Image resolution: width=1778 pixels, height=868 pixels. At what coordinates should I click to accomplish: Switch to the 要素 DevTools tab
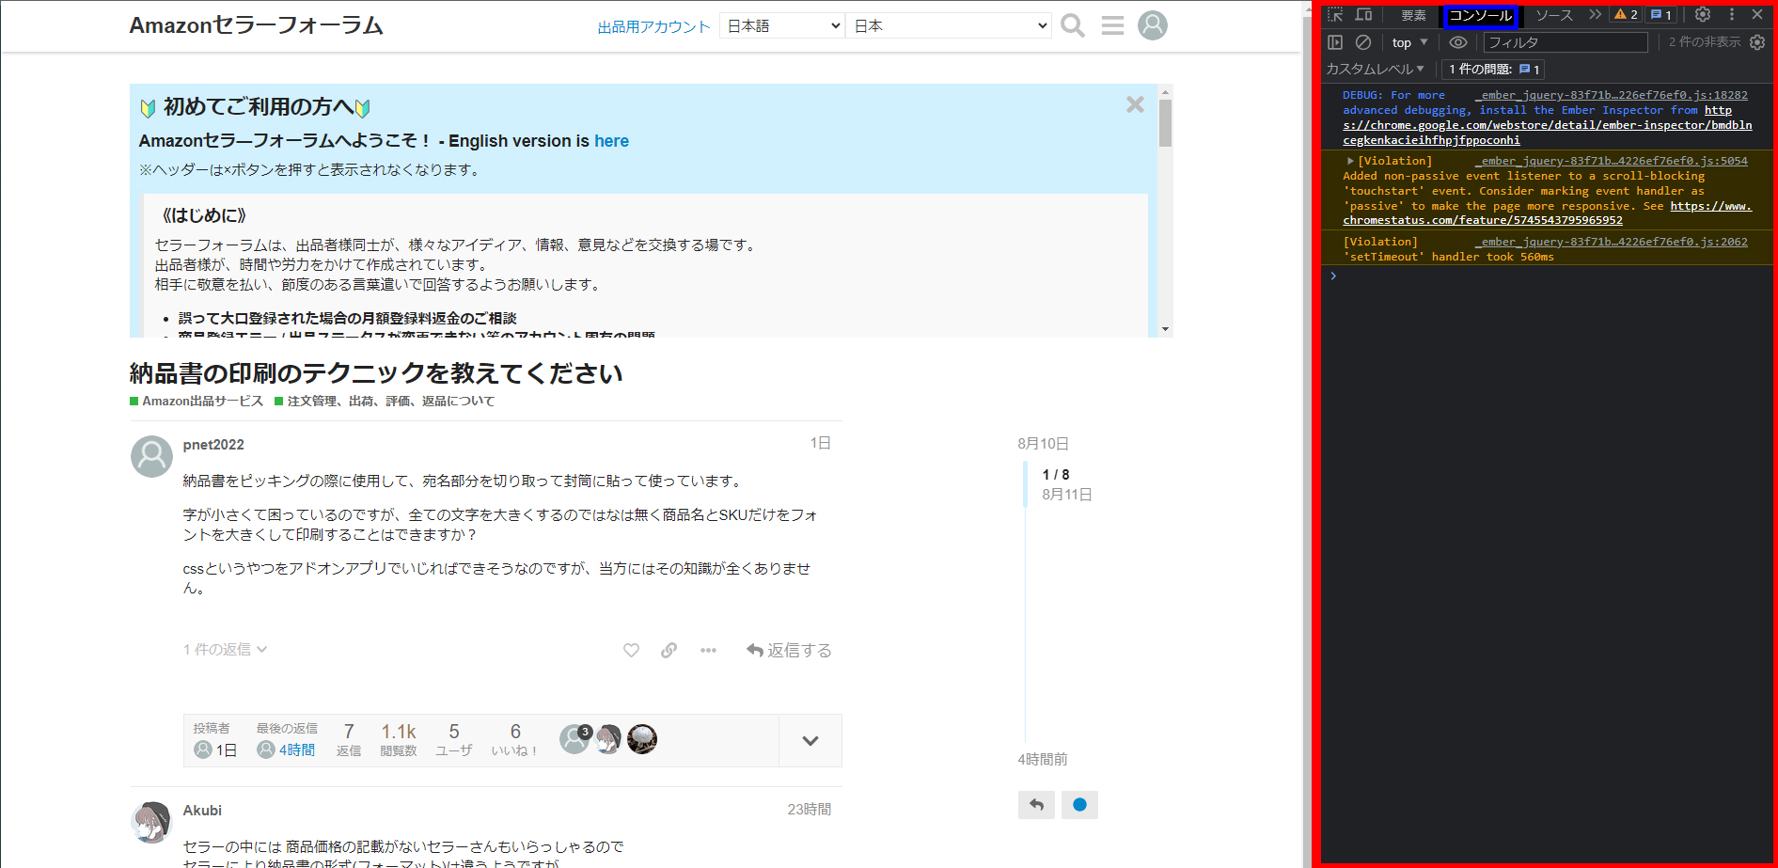click(1413, 15)
